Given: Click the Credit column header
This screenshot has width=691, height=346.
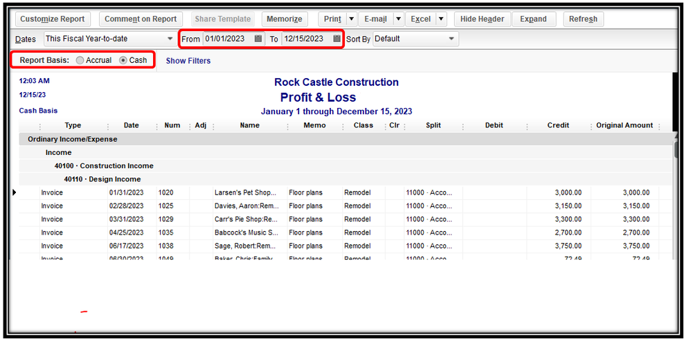Looking at the screenshot, I should click(x=558, y=125).
